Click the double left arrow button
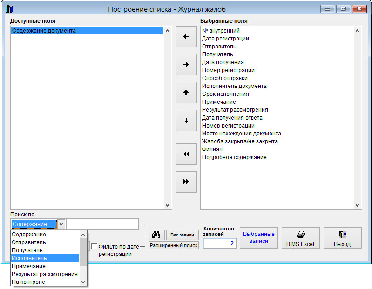This screenshot has height=289, width=372. tap(186, 154)
